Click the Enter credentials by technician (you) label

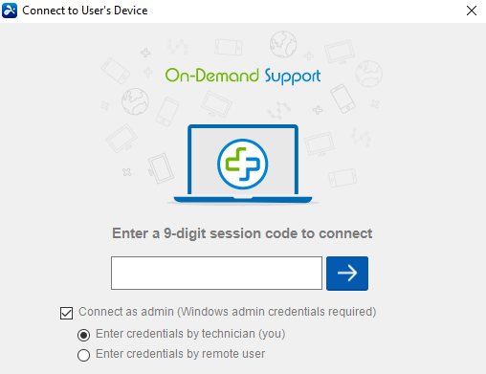pos(190,334)
